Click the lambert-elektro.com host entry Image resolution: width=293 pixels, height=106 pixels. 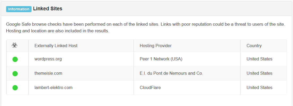(x=53, y=88)
